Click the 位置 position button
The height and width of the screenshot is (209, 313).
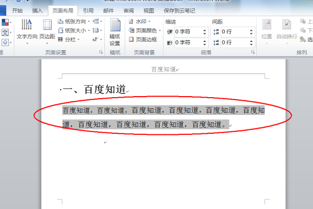point(267,31)
